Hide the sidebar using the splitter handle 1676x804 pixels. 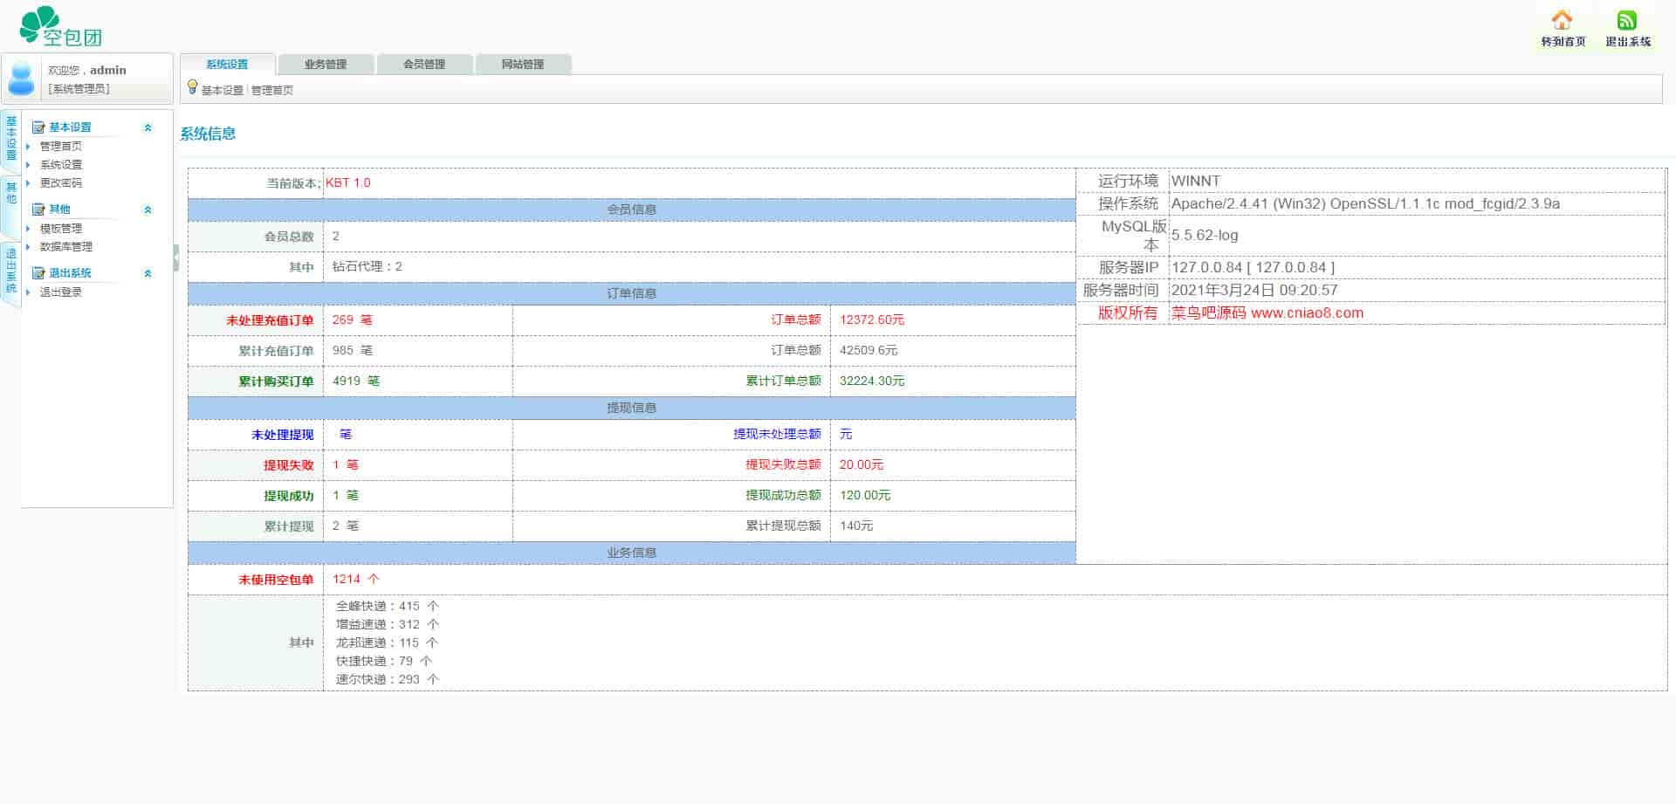176,258
